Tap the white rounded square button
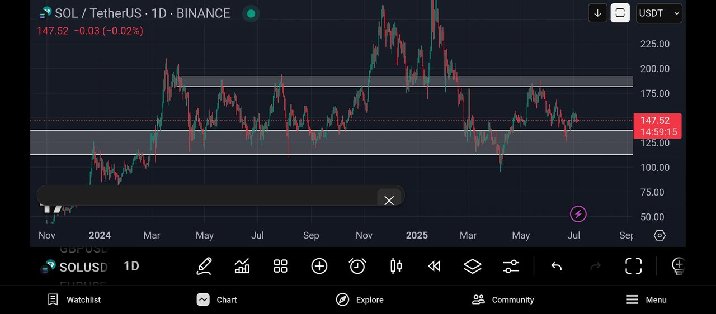This screenshot has height=314, width=716. 620,13
